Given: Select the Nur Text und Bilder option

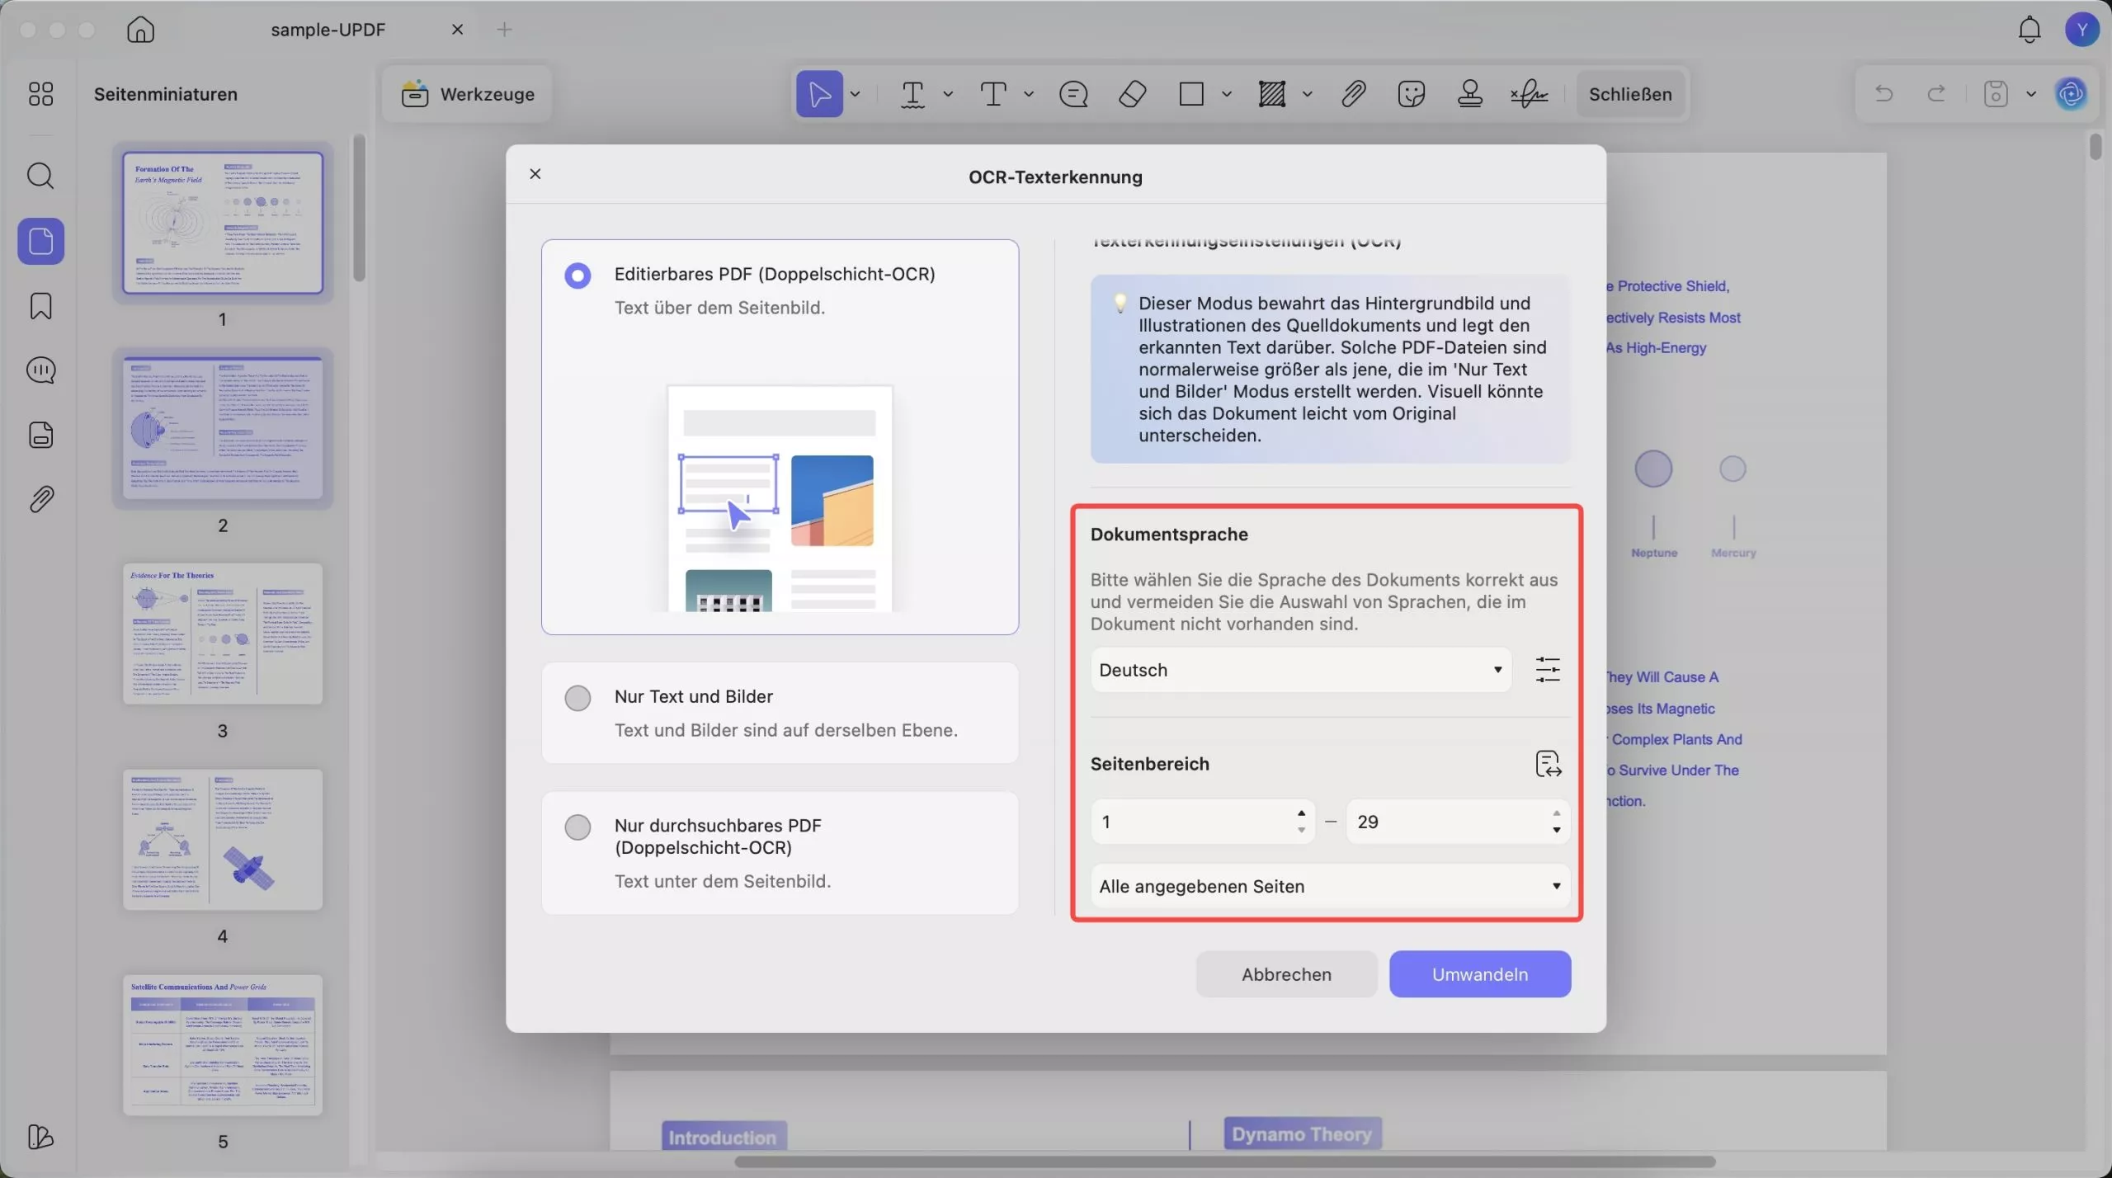Looking at the screenshot, I should coord(577,698).
